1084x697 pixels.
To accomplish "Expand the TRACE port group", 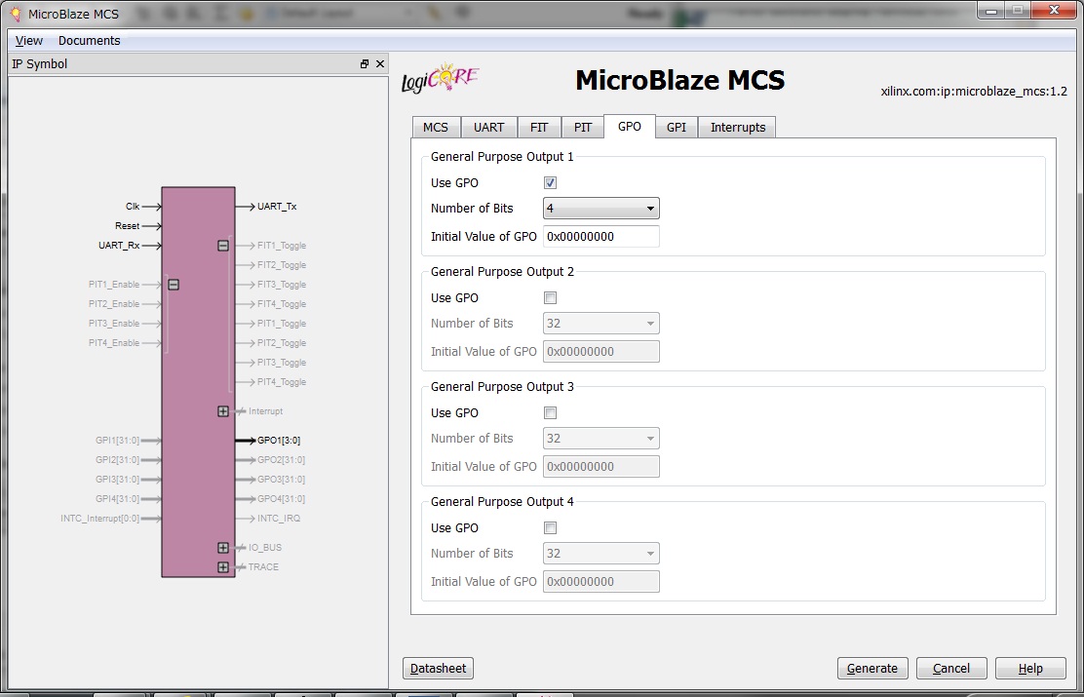I will pyautogui.click(x=223, y=567).
